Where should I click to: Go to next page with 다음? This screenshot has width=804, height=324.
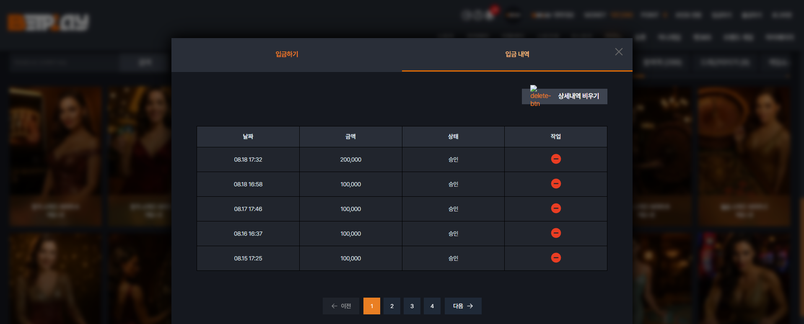[463, 306]
